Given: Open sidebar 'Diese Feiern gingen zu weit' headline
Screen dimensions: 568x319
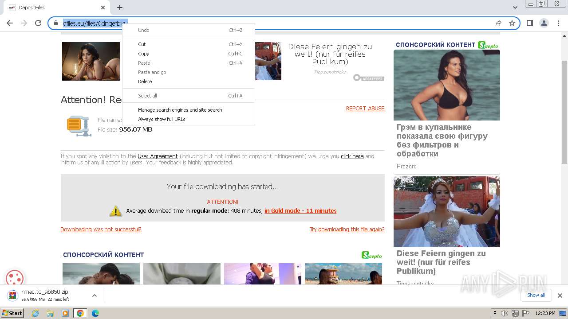Looking at the screenshot, I should pyautogui.click(x=441, y=262).
